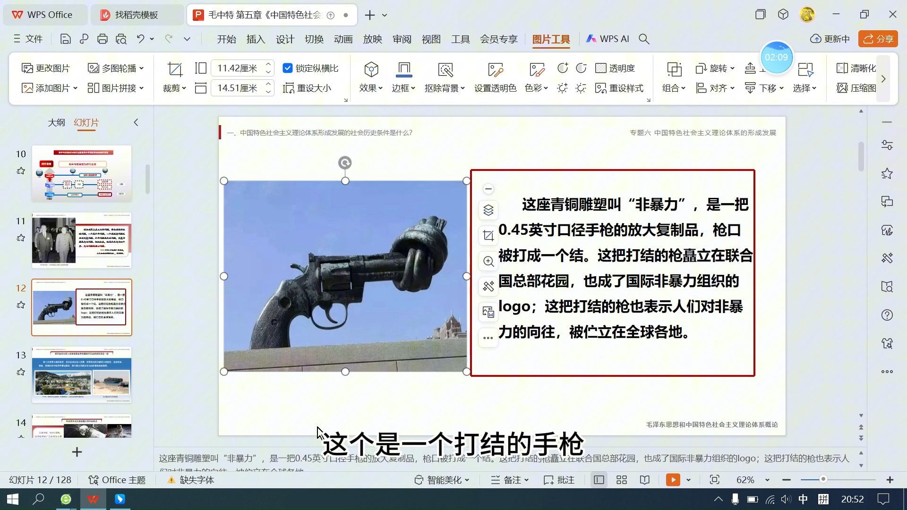Screen dimensions: 907x510
Task: Toggle Notes (备注) pane button
Action: (510, 480)
